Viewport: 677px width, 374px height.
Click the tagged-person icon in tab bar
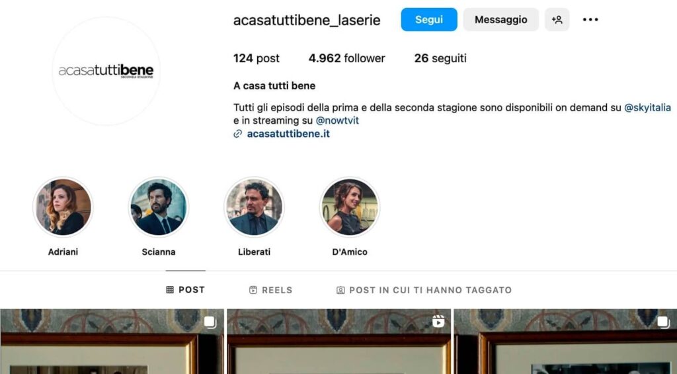point(340,290)
